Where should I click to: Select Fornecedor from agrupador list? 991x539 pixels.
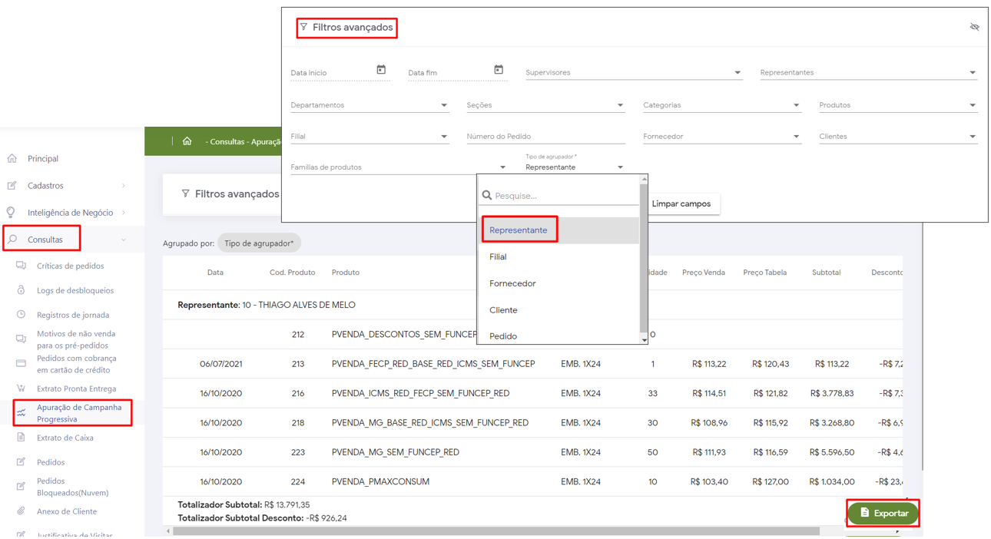click(512, 283)
